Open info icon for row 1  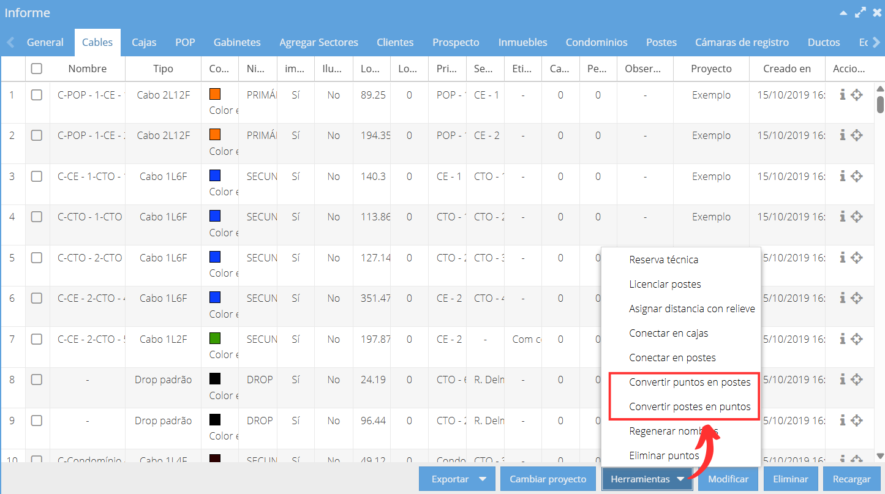(x=843, y=95)
